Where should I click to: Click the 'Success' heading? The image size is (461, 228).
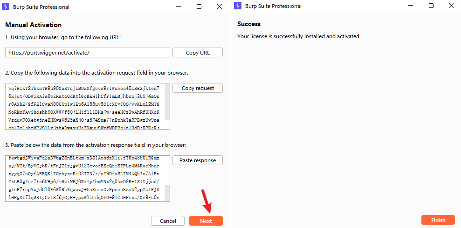point(249,24)
